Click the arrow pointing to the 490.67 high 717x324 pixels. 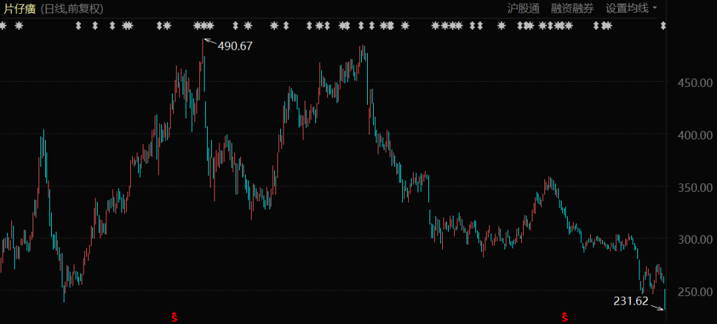[209, 42]
